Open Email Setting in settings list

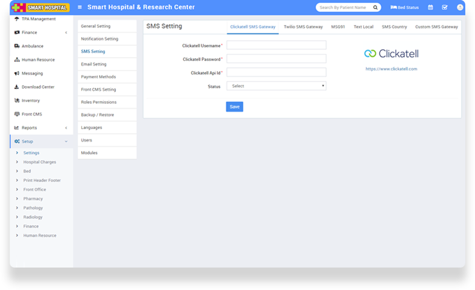93,64
